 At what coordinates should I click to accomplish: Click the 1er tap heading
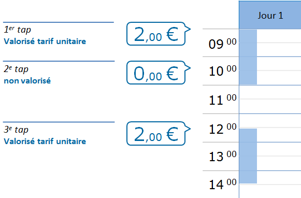[x=18, y=30]
